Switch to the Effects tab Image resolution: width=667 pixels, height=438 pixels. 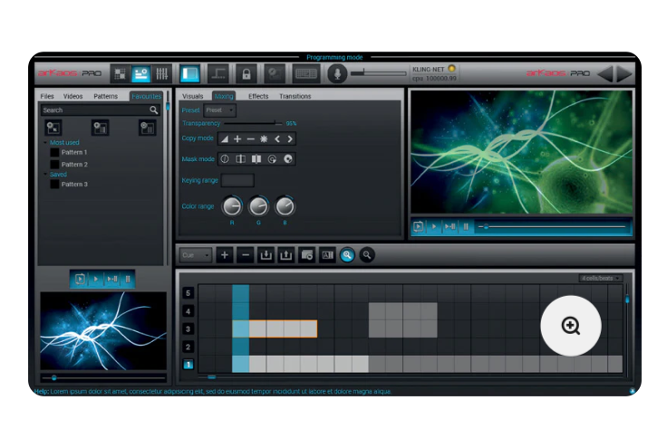pyautogui.click(x=258, y=96)
